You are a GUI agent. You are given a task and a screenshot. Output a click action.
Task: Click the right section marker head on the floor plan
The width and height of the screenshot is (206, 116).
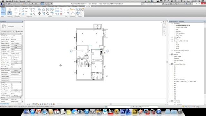tap(108, 51)
